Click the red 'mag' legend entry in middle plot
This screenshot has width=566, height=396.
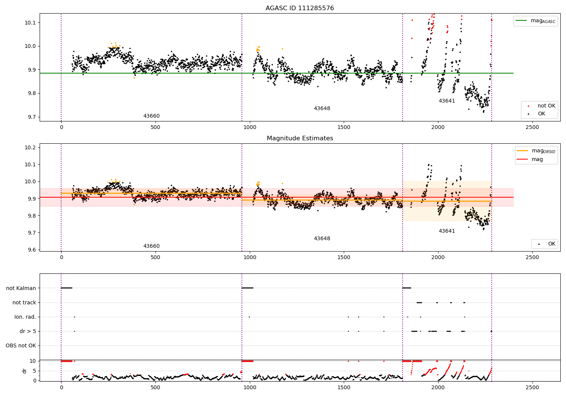click(x=530, y=160)
